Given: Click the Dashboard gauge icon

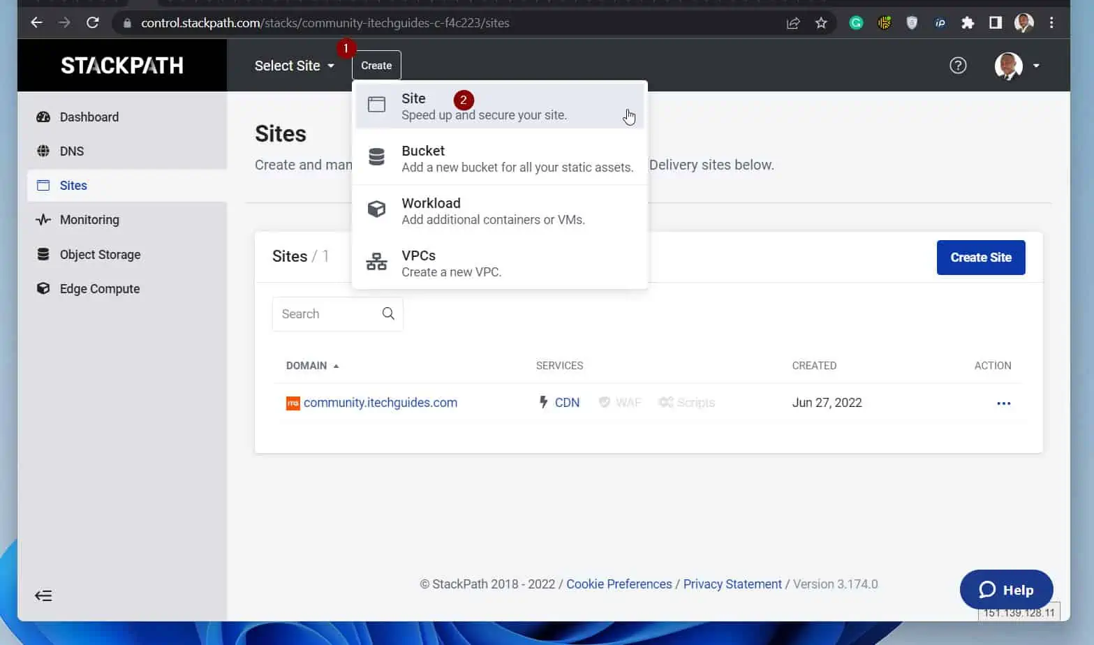Looking at the screenshot, I should [x=43, y=117].
